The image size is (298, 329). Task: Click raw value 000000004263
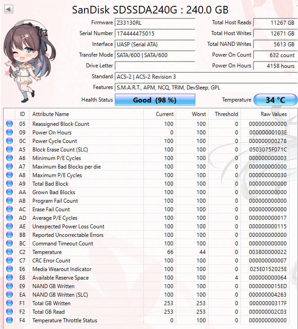(x=268, y=295)
